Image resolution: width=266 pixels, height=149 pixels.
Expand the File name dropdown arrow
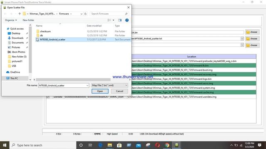point(87,86)
